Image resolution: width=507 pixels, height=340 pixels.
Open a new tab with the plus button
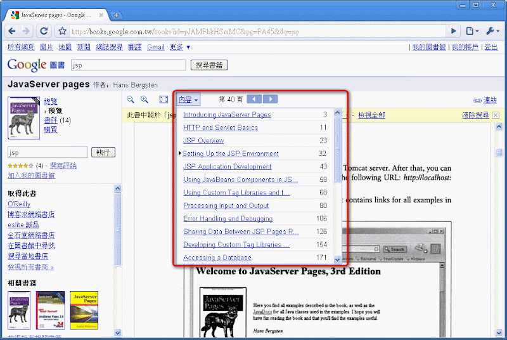[116, 15]
